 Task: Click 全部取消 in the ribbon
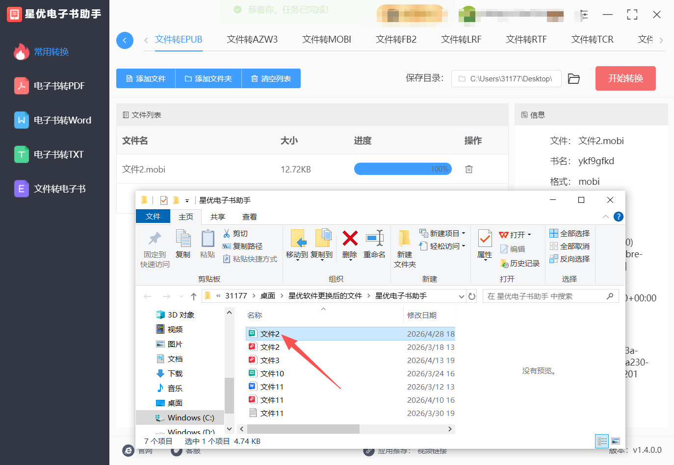click(x=570, y=246)
